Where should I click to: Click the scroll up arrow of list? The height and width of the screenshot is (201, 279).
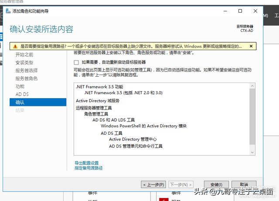[x=252, y=86]
